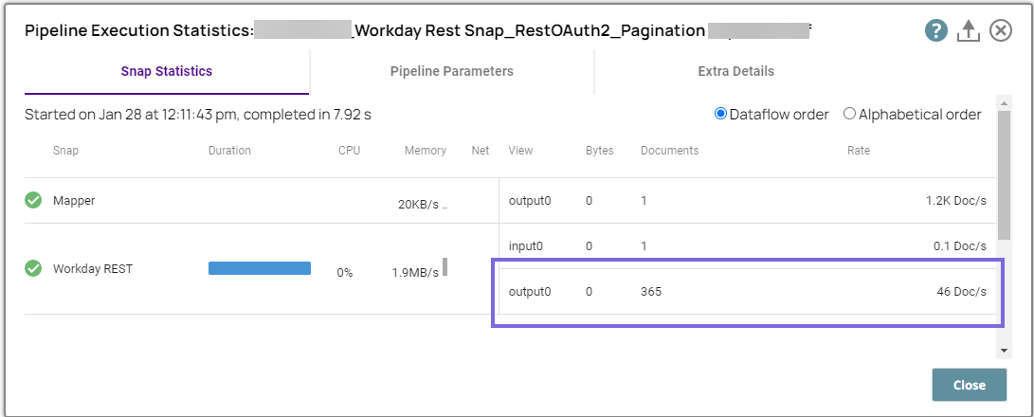The width and height of the screenshot is (1034, 417).
Task: Click the 1.9MB/s memory value
Action: (x=415, y=273)
